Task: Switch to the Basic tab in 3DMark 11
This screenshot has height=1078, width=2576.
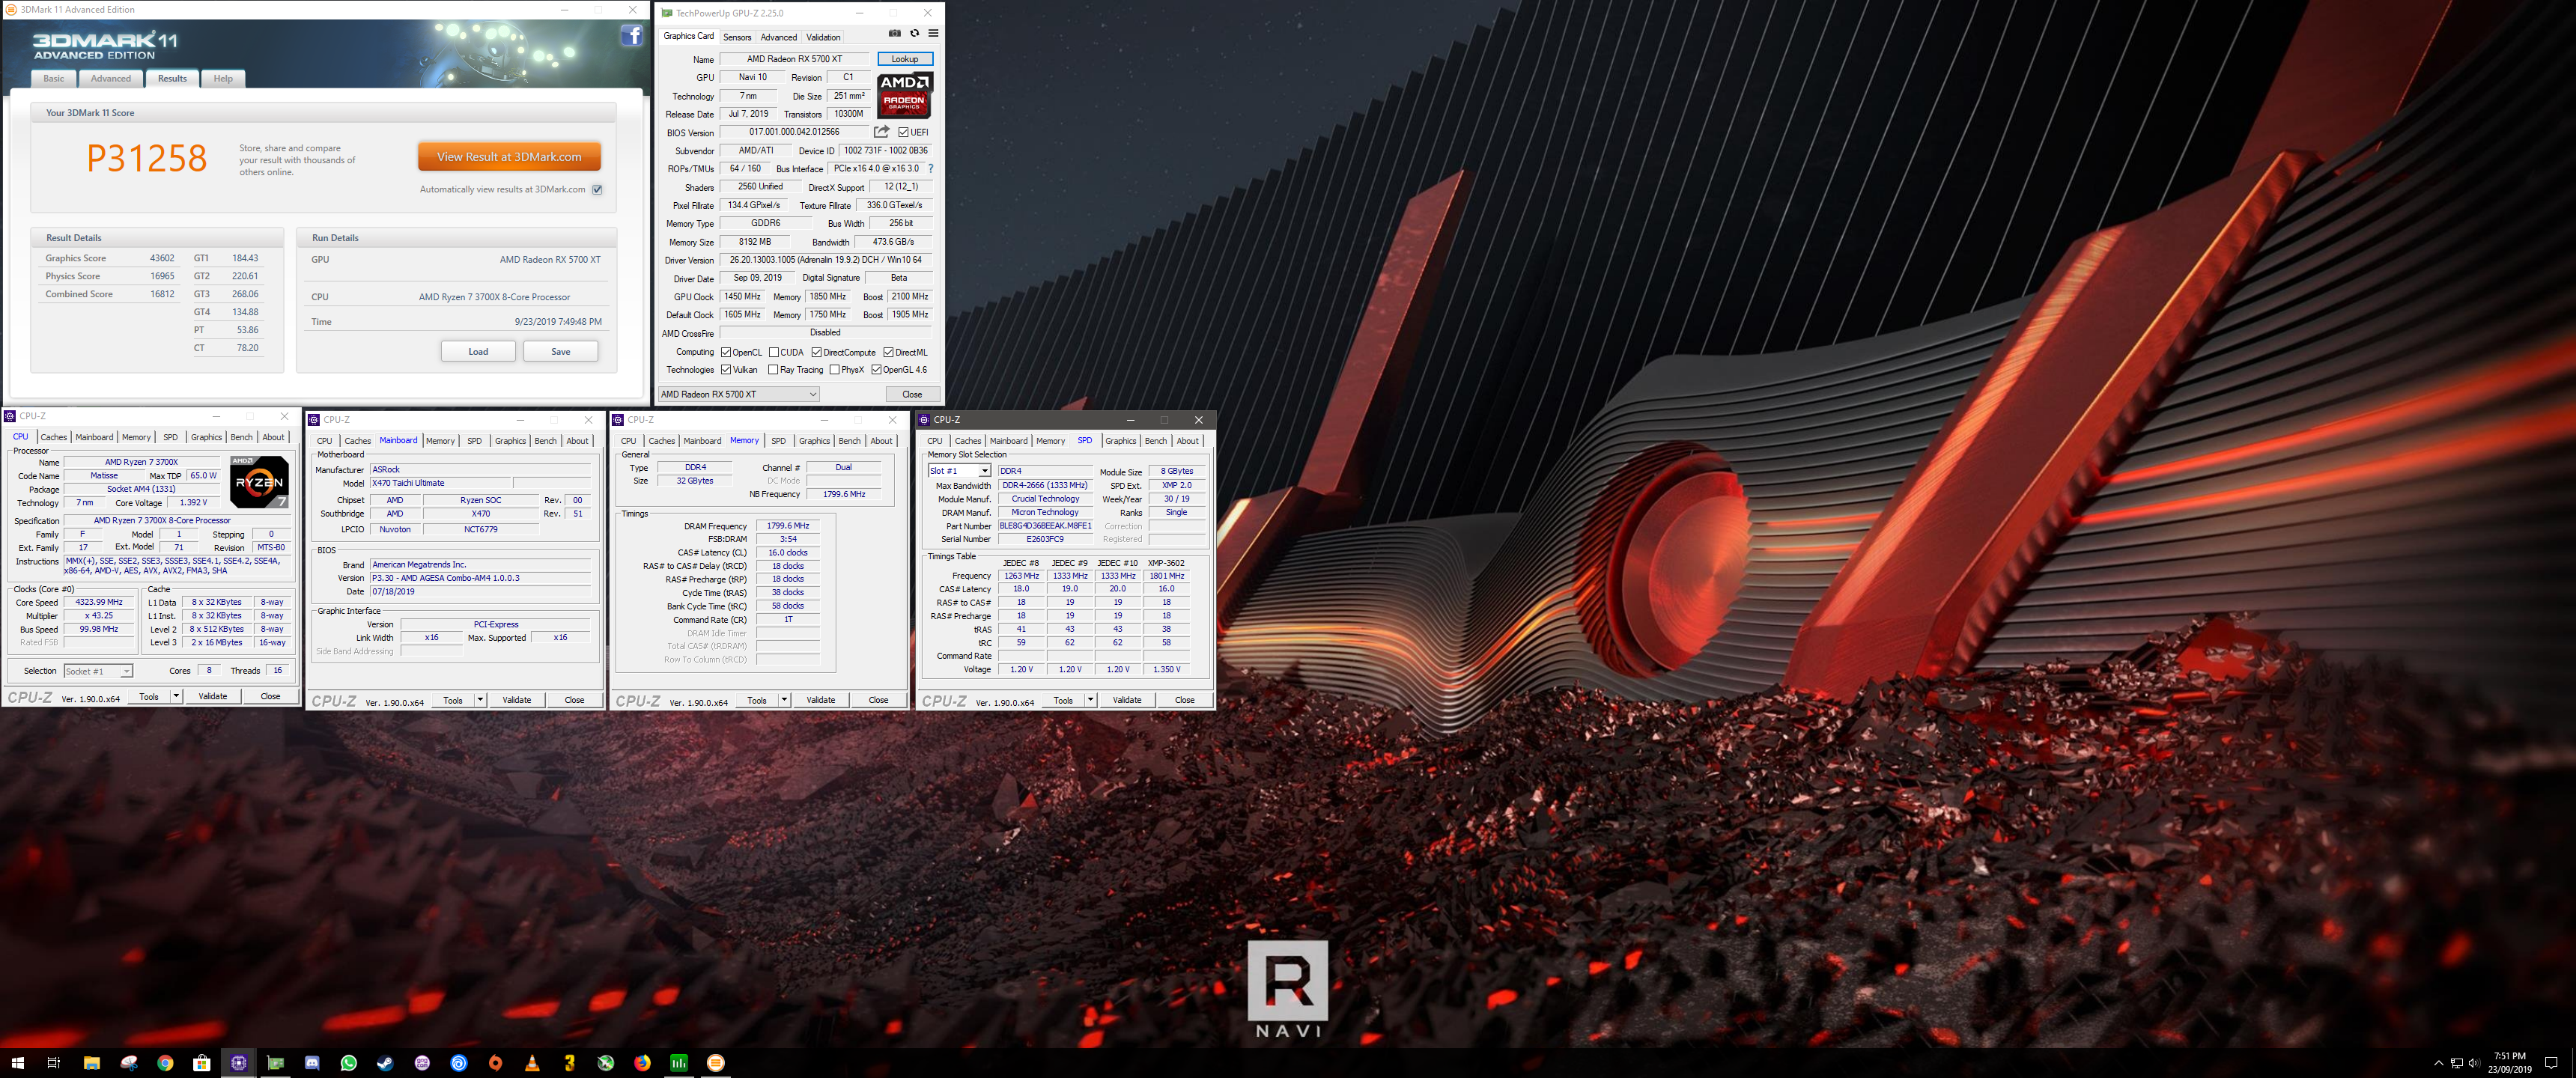Action: coord(54,78)
